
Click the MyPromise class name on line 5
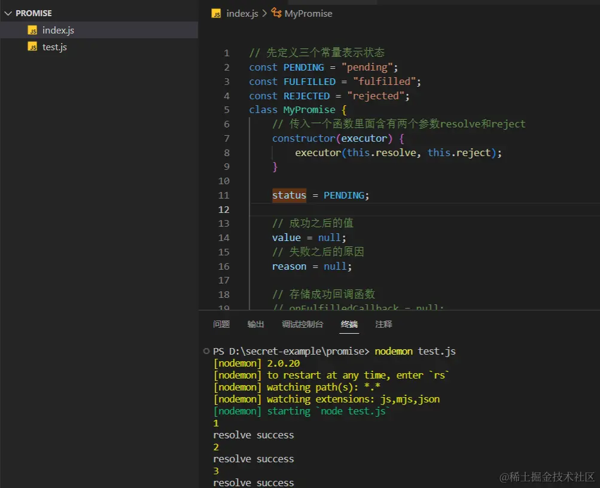click(309, 110)
